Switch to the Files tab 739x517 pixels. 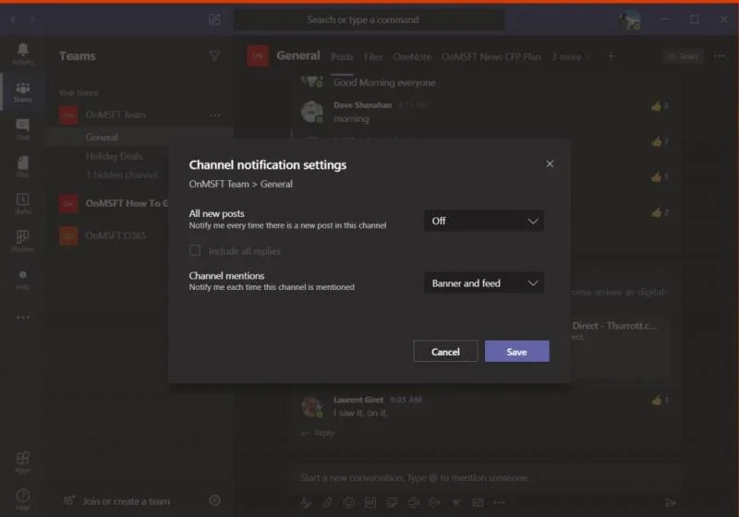click(x=373, y=57)
